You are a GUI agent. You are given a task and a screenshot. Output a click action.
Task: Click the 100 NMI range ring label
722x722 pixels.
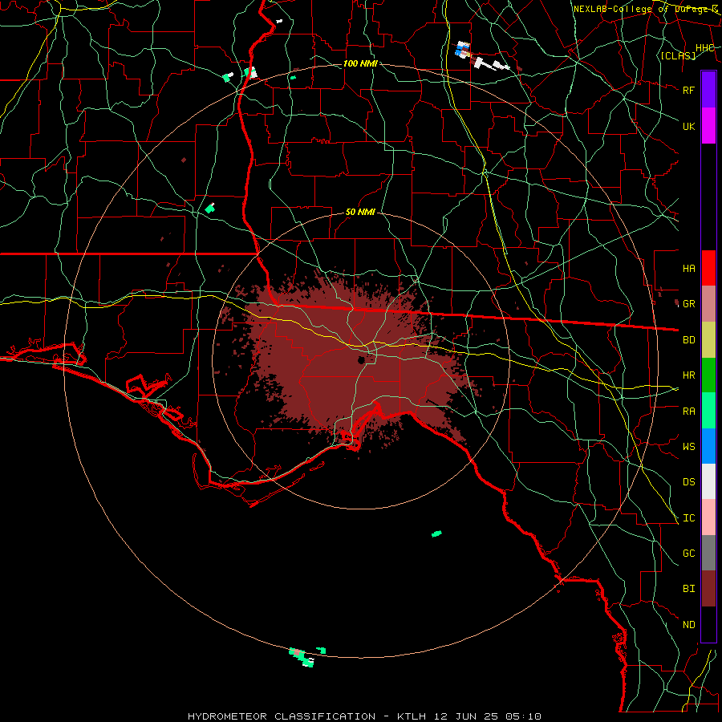(x=360, y=63)
